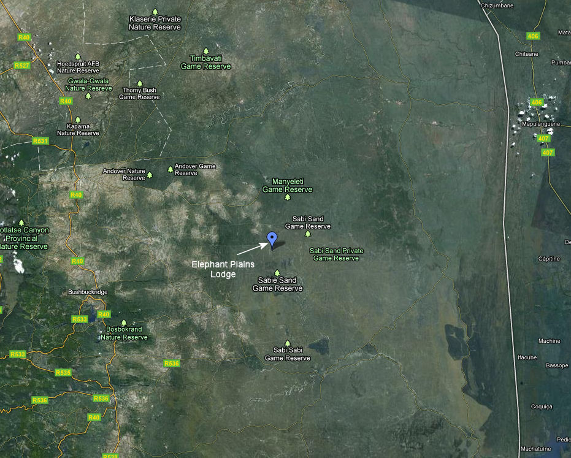Viewport: 571px width, 458px height.
Task: Click the R40 shield beside Bushbuckridge
Action: coord(104,314)
